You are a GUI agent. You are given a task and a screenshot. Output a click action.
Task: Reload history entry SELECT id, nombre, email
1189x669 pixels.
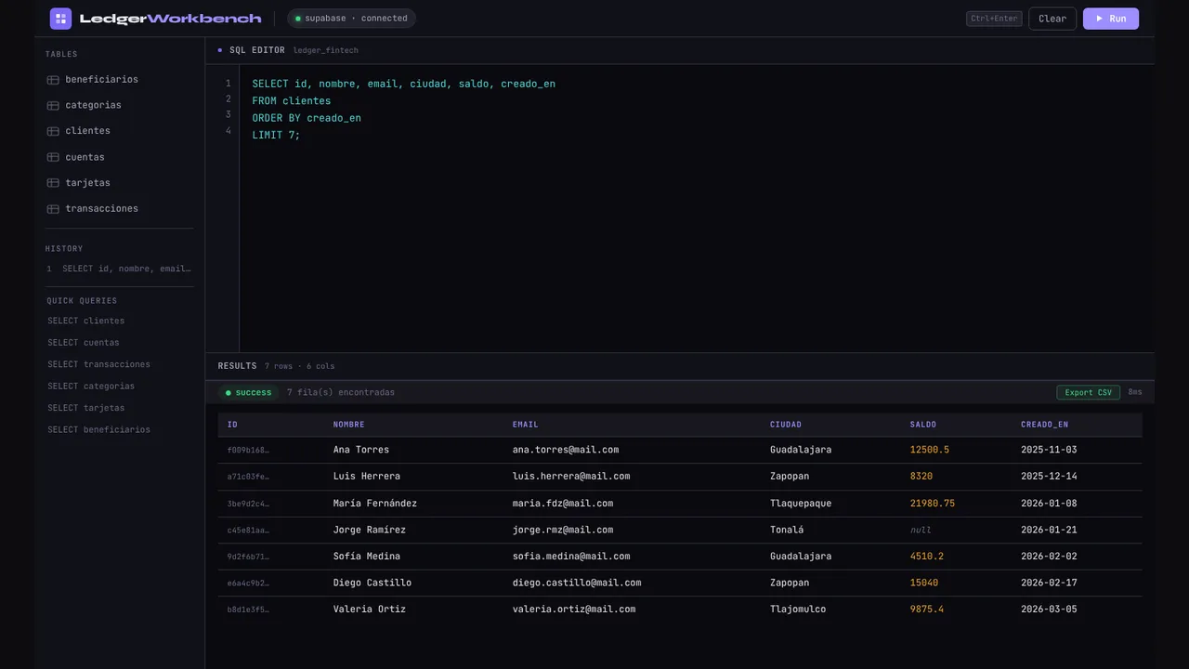[119, 269]
